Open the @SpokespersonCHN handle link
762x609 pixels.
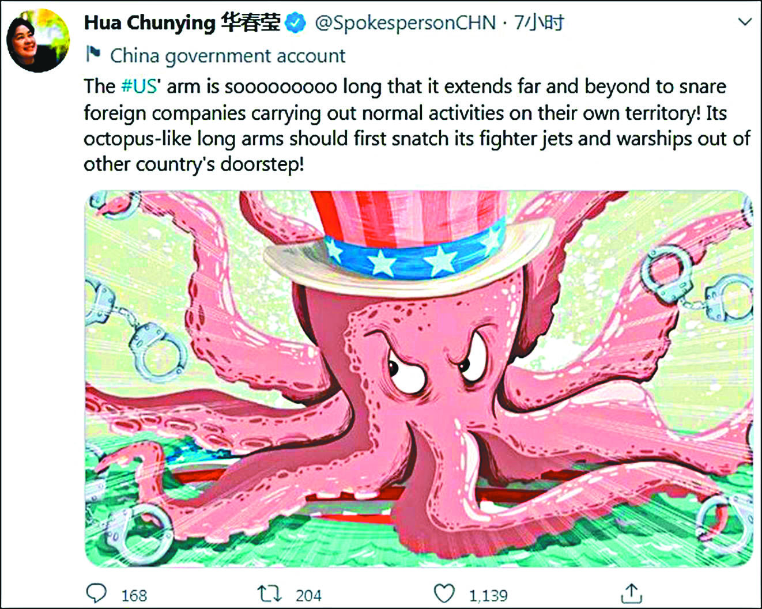pos(405,23)
